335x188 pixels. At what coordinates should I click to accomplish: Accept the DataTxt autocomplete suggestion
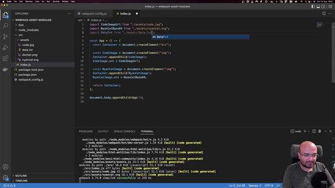tap(200, 37)
